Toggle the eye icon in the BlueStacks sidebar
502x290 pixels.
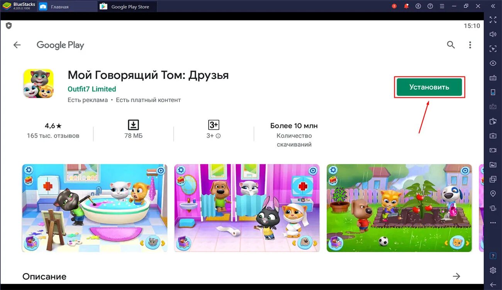[x=493, y=63]
